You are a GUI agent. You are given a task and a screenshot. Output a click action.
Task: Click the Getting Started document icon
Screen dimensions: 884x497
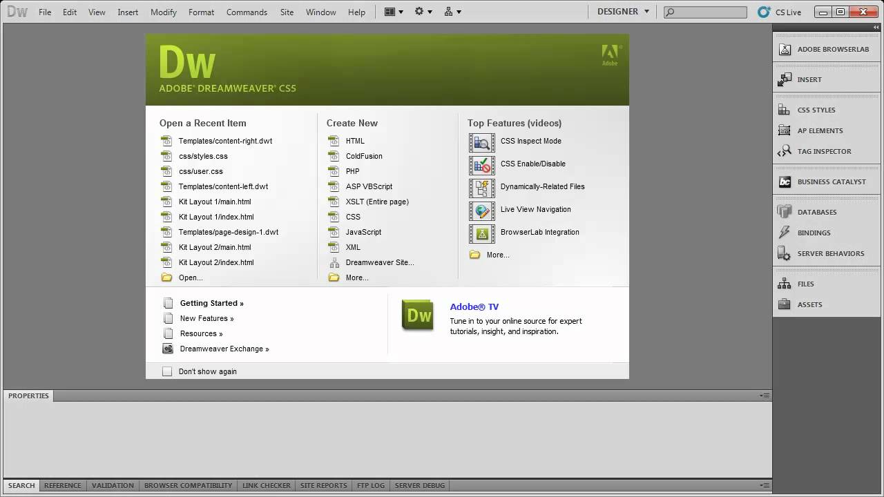[168, 303]
